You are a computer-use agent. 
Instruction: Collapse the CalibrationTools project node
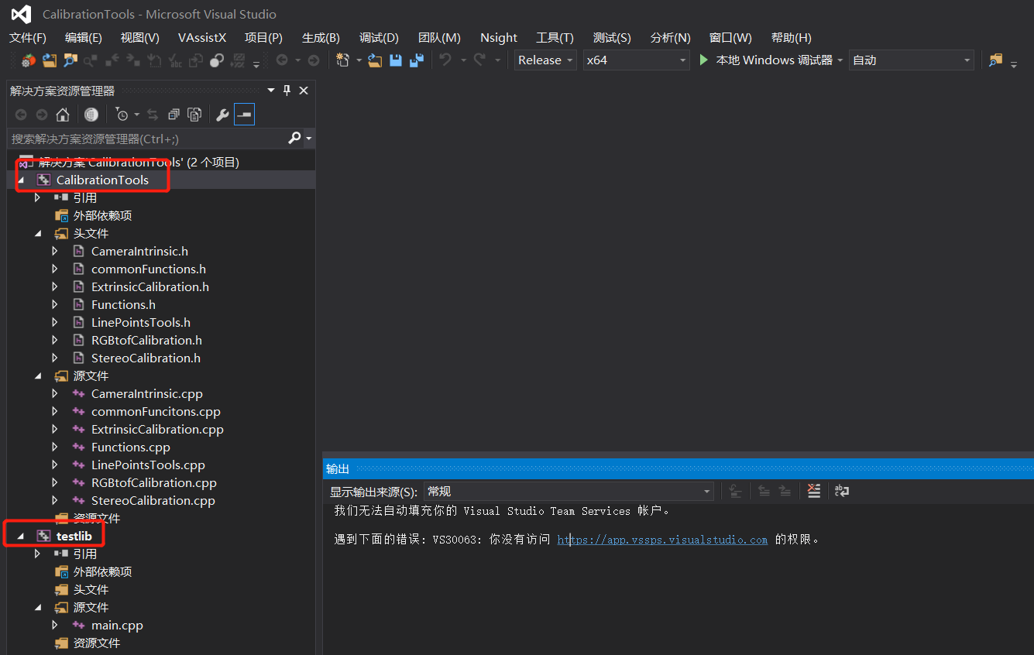[x=21, y=180]
